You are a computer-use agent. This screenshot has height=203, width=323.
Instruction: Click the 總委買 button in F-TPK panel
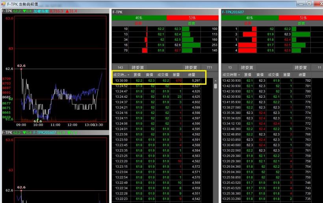coord(138,68)
